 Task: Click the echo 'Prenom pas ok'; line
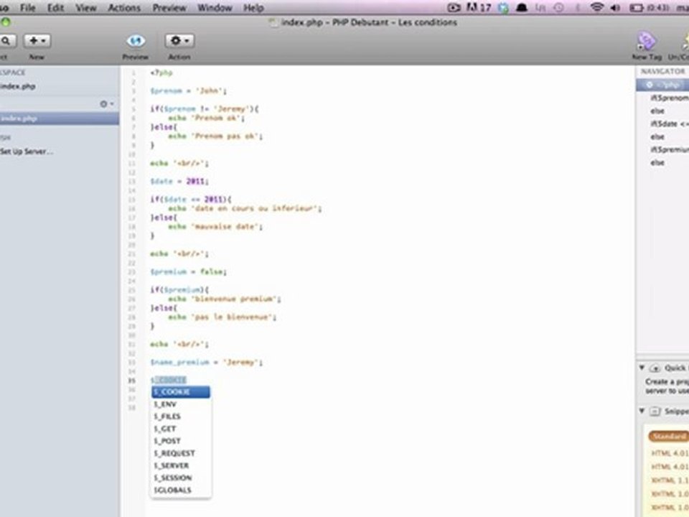(215, 136)
